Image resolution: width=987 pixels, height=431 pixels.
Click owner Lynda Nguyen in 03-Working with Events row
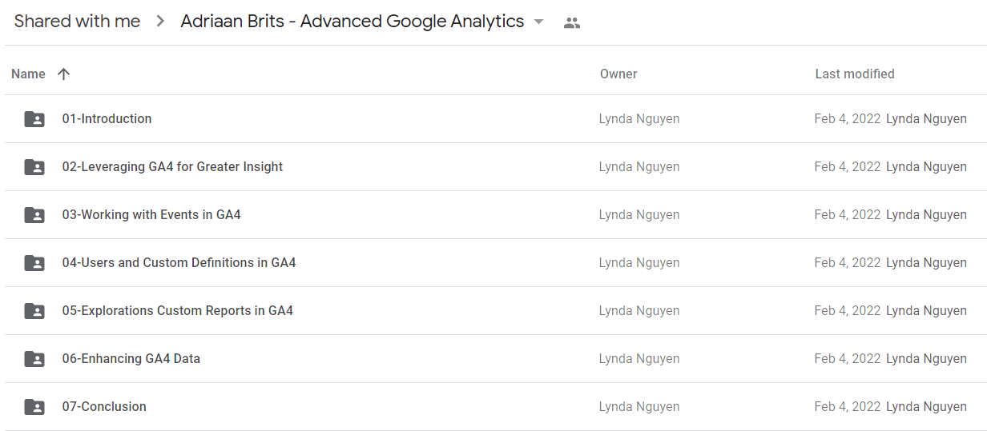click(639, 214)
